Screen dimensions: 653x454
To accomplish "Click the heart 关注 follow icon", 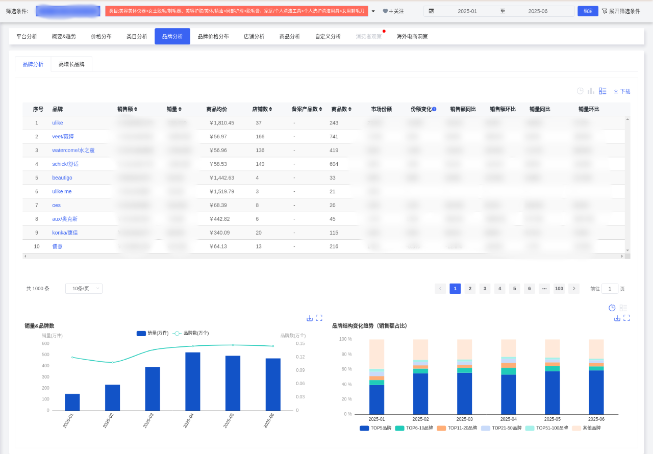I will pos(385,11).
